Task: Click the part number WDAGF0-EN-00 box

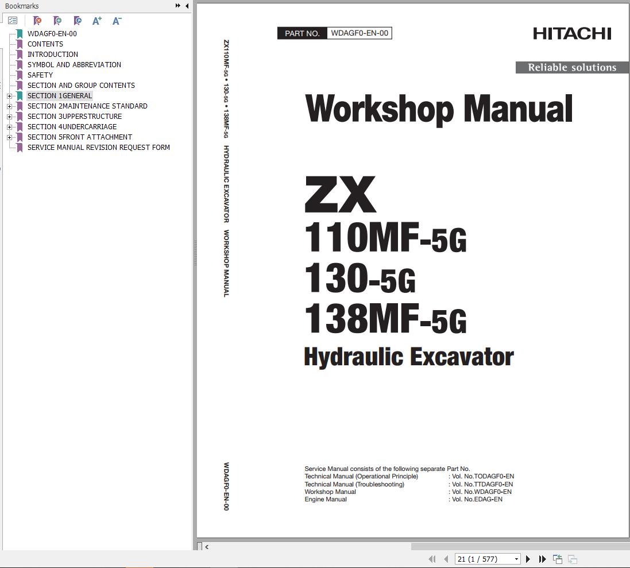Action: point(360,33)
